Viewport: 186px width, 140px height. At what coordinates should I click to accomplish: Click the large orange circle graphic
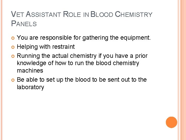click(x=172, y=122)
